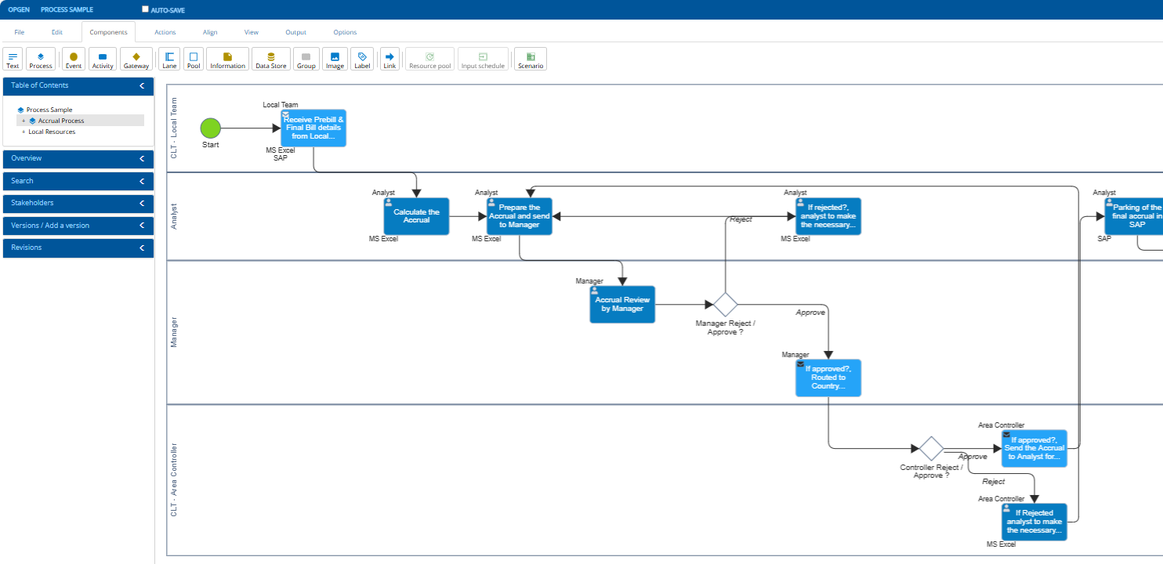Image resolution: width=1163 pixels, height=564 pixels.
Task: Collapse the Table of Contents panel
Action: click(142, 85)
